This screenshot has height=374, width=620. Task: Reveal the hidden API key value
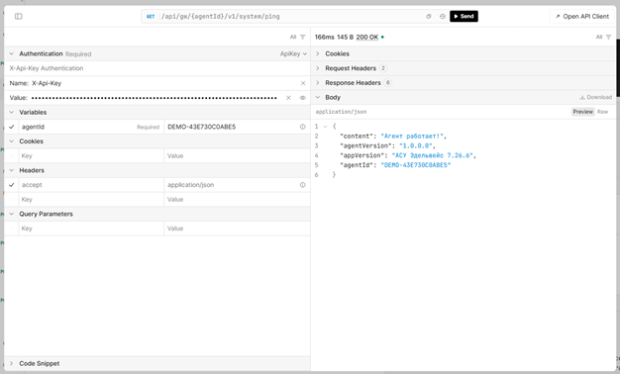(302, 98)
